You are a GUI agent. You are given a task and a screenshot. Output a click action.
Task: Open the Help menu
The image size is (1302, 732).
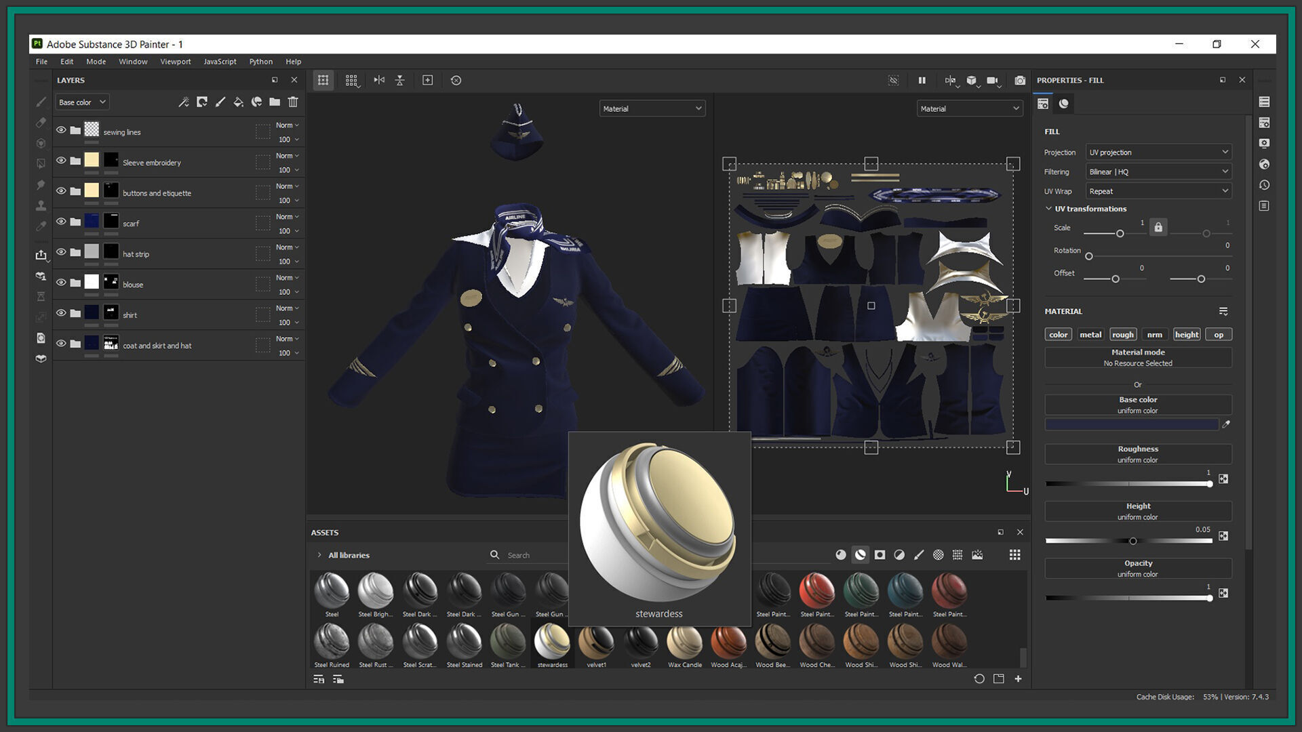tap(293, 62)
